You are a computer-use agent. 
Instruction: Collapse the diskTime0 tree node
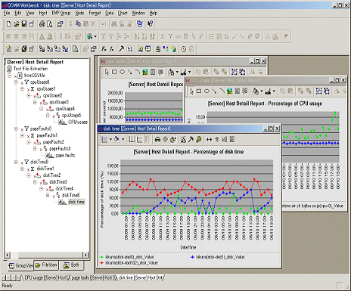[x=16, y=162]
